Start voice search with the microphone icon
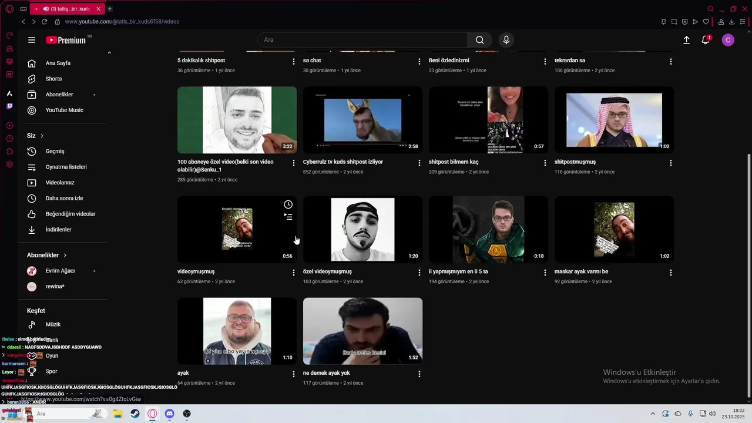752x423 pixels. click(x=506, y=40)
